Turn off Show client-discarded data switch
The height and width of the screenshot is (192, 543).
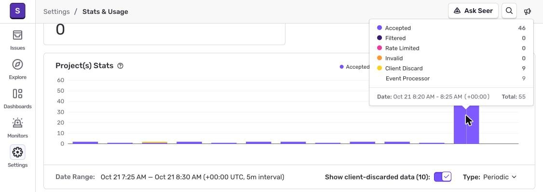[x=443, y=177]
